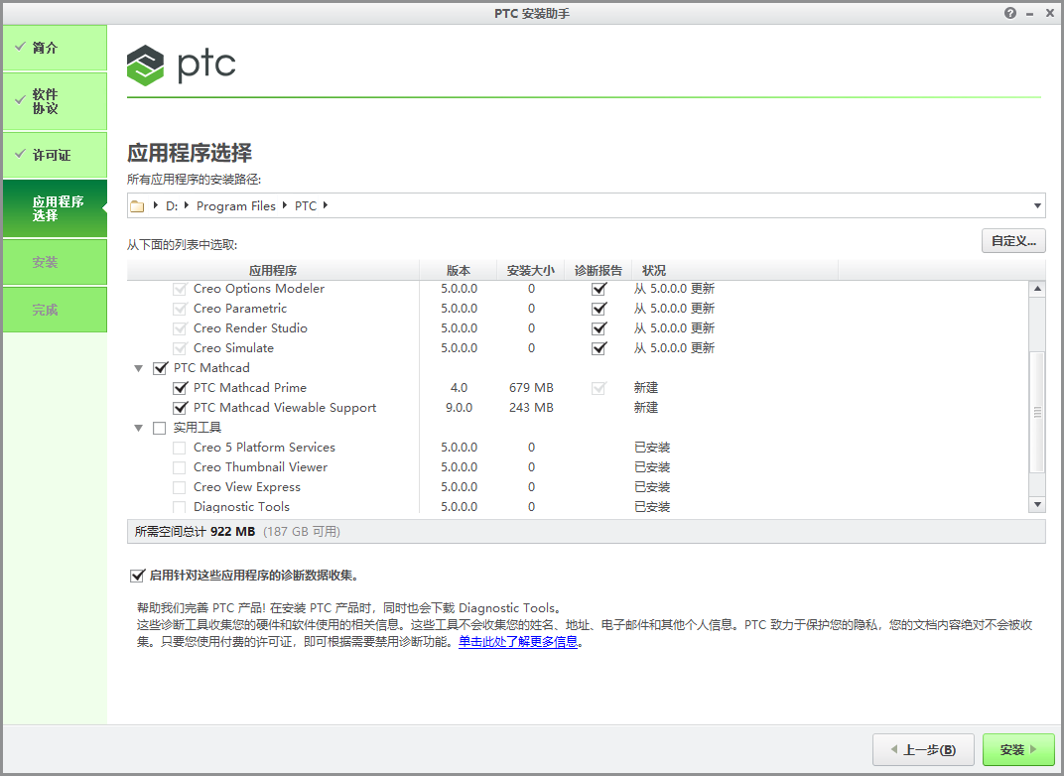Click the green 安装 button
1064x776 pixels.
pos(1018,749)
